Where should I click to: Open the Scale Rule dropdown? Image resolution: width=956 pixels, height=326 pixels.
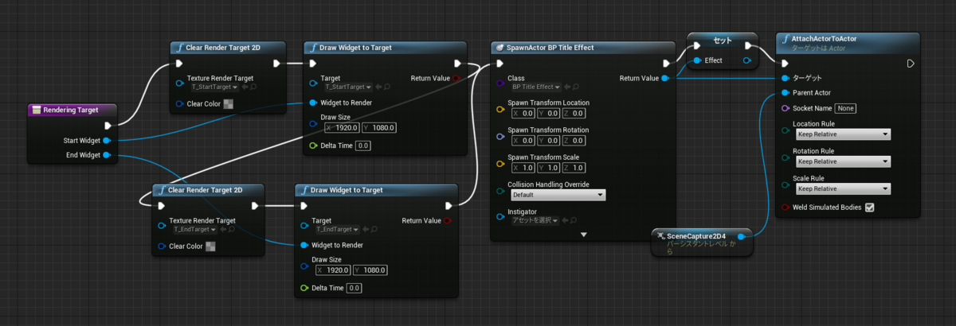[x=843, y=189]
